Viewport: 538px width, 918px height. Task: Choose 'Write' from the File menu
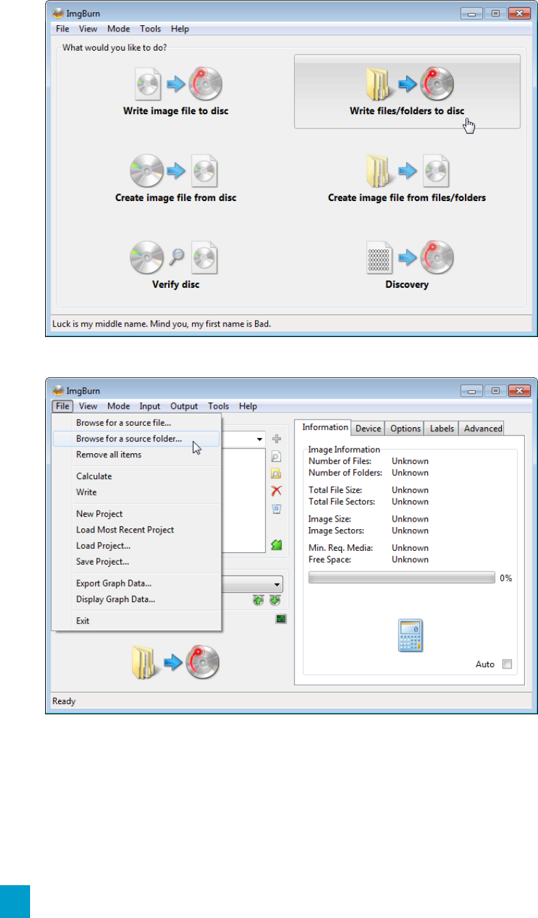[137, 492]
